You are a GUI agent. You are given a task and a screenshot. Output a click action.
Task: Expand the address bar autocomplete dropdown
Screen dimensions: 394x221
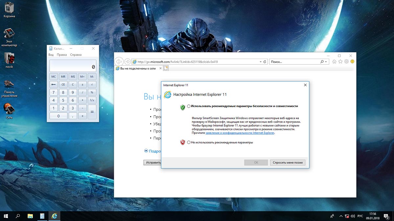(x=261, y=62)
